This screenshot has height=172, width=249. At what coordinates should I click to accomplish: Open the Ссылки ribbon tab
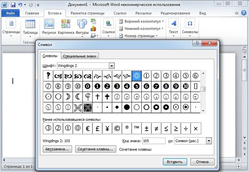tap(120, 13)
